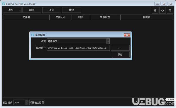Click 保存 (Save) in 系统配置 dialog

tap(120, 54)
